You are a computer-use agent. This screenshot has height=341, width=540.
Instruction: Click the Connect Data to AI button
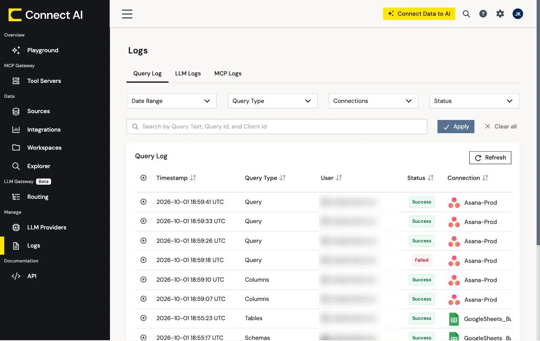pos(419,14)
